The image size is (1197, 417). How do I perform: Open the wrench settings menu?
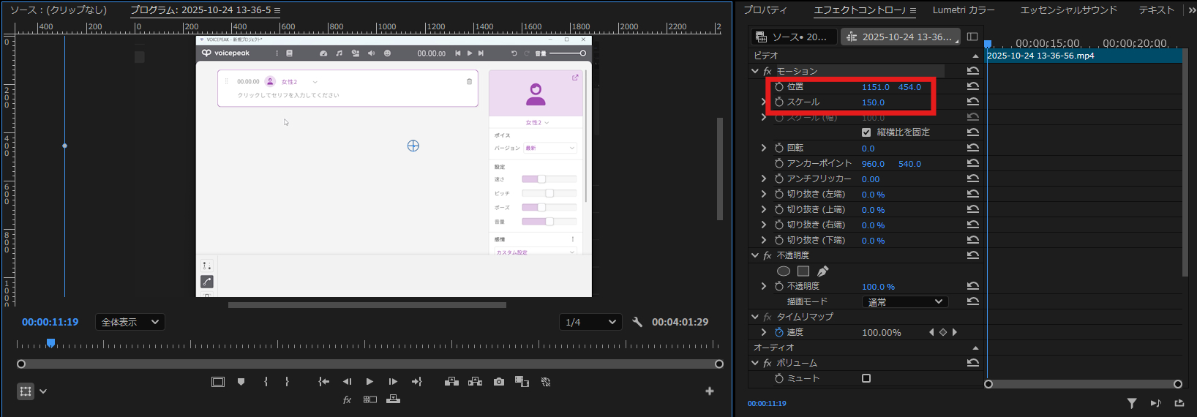pos(637,322)
